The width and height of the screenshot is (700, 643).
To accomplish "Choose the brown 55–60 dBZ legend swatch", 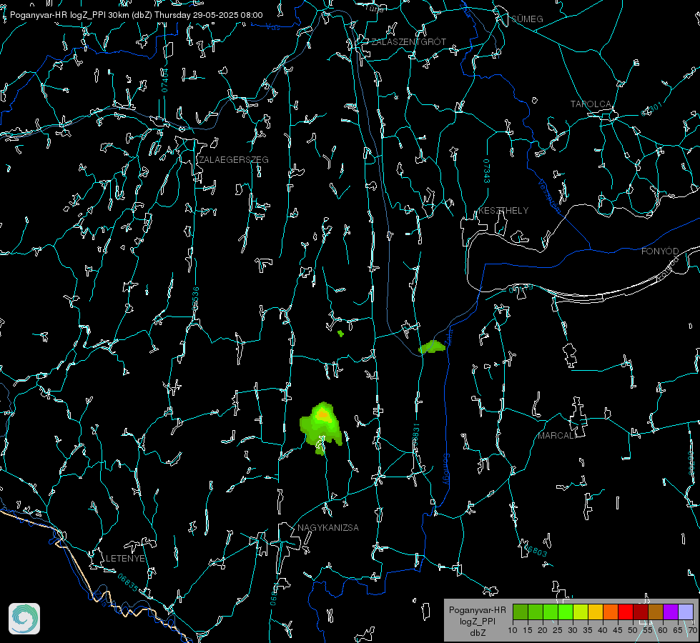I will point(656,612).
